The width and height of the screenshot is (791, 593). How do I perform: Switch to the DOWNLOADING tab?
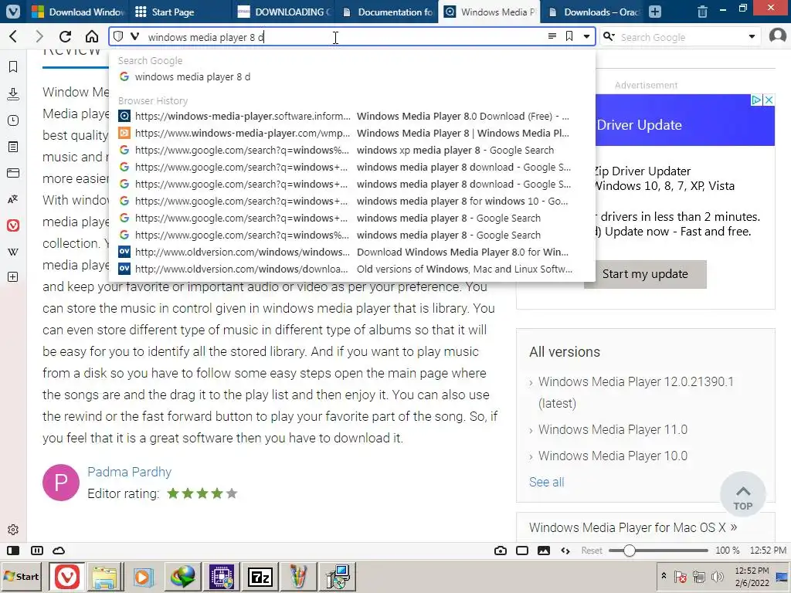click(284, 12)
